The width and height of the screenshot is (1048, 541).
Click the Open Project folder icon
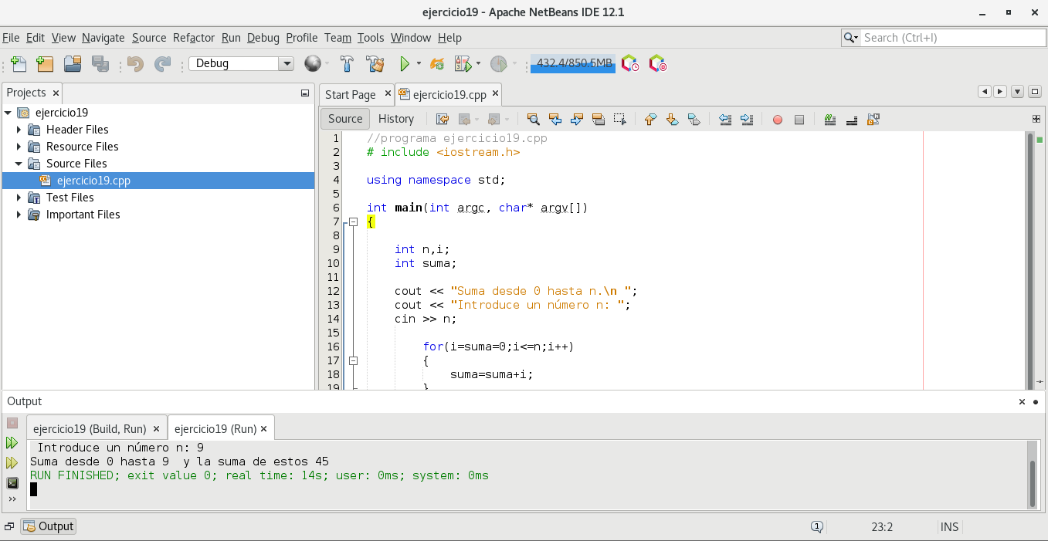pos(73,64)
